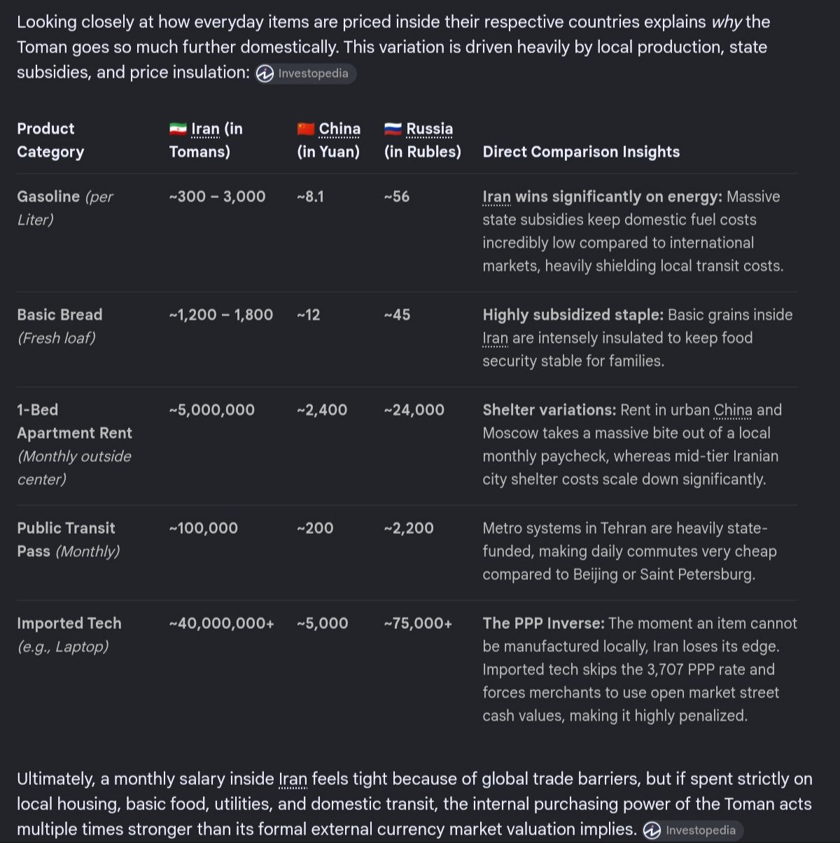The image size is (840, 843).
Task: Open the underlined Russia link in column header
Action: pos(429,129)
